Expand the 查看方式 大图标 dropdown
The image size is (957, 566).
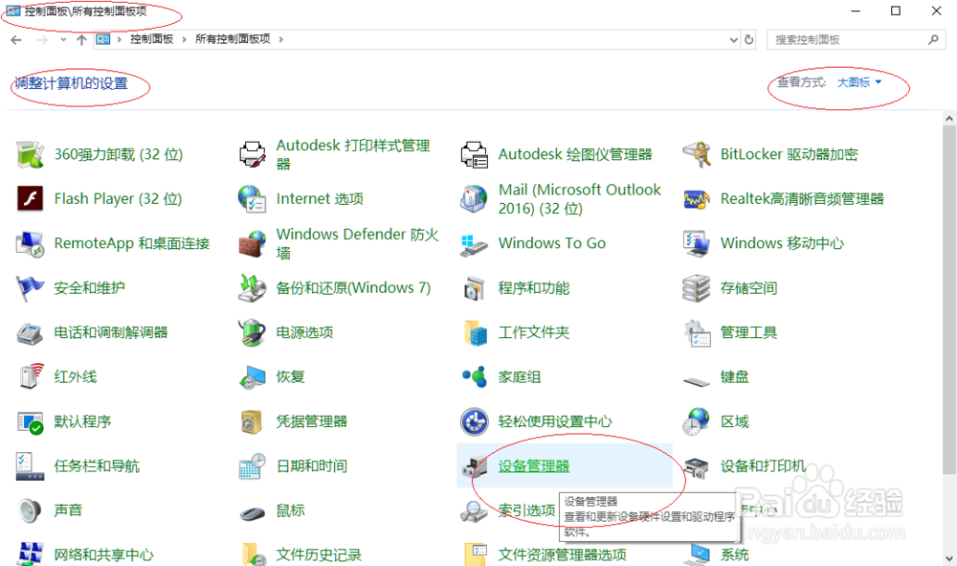coord(859,82)
